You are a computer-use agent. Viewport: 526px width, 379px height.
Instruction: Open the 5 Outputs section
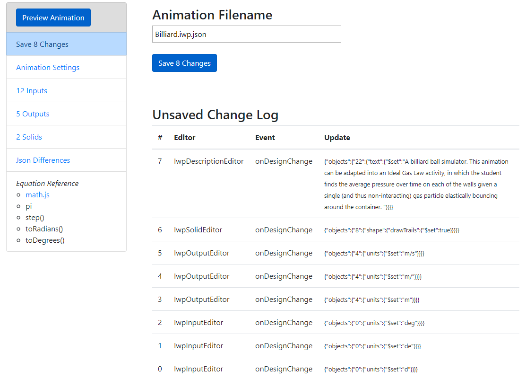(67, 114)
